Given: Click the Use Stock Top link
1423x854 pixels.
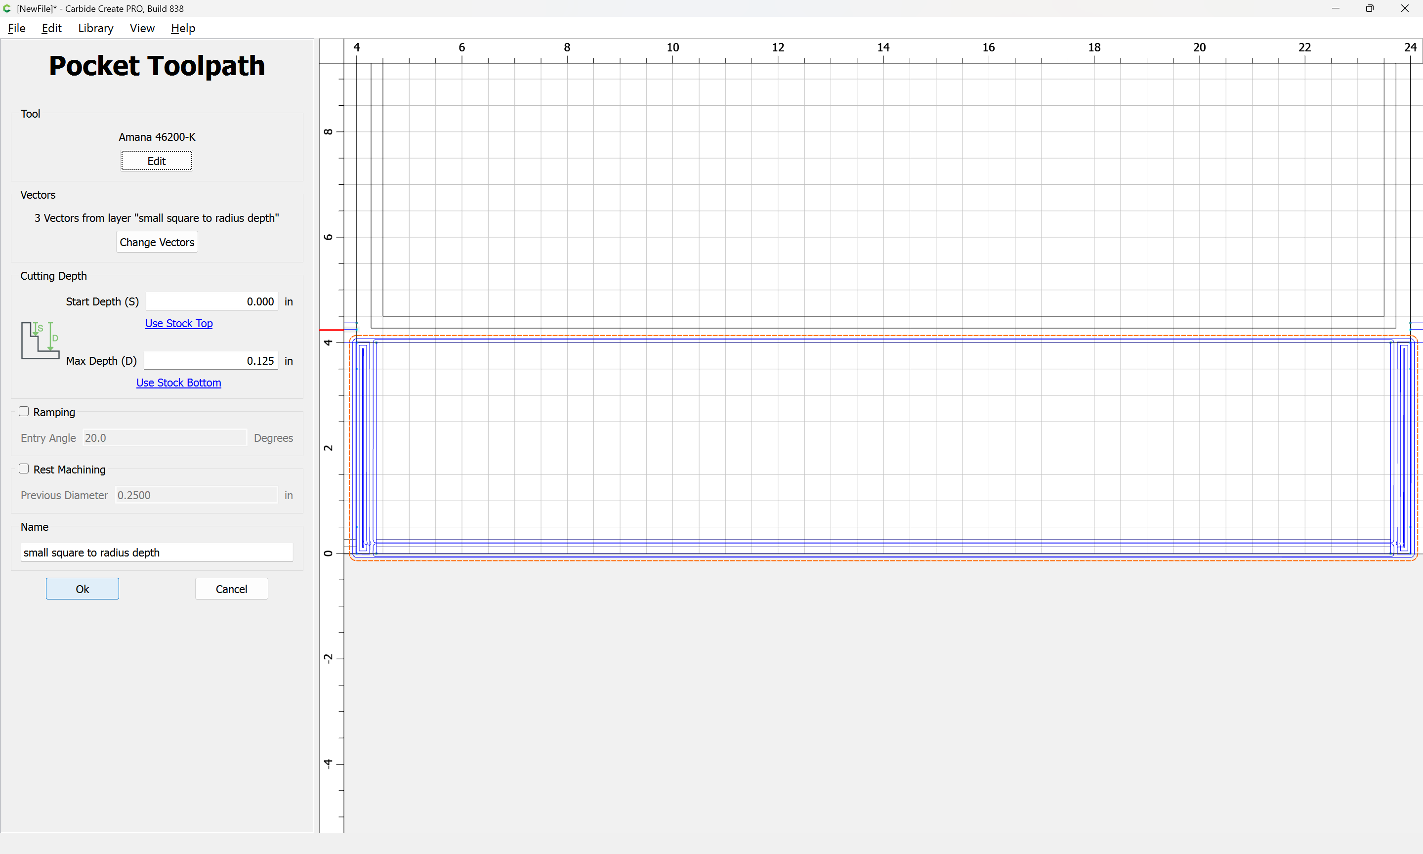Looking at the screenshot, I should [x=178, y=323].
